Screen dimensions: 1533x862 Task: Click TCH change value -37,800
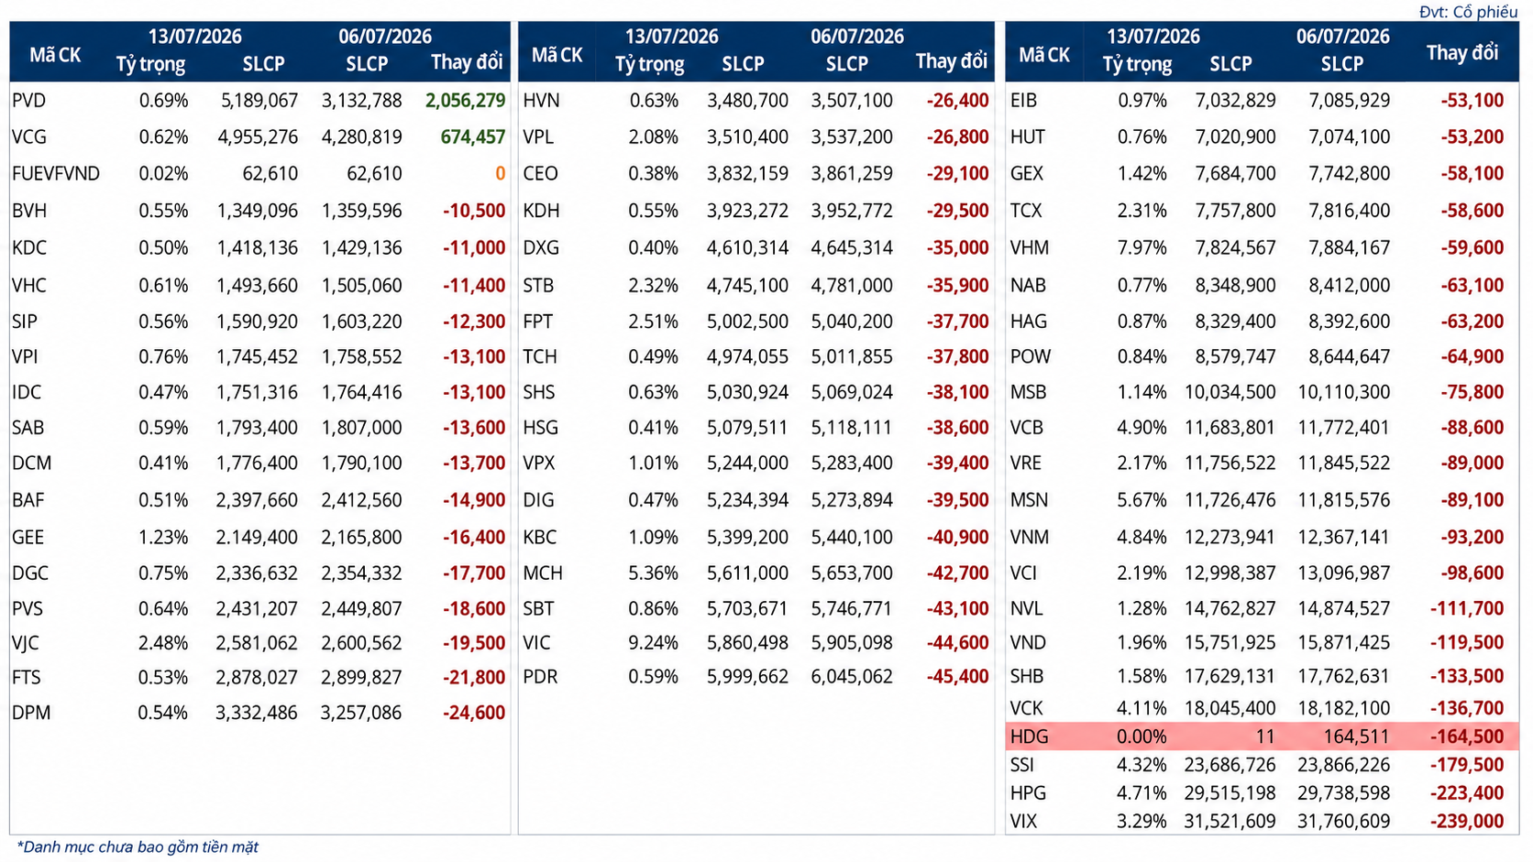(957, 357)
